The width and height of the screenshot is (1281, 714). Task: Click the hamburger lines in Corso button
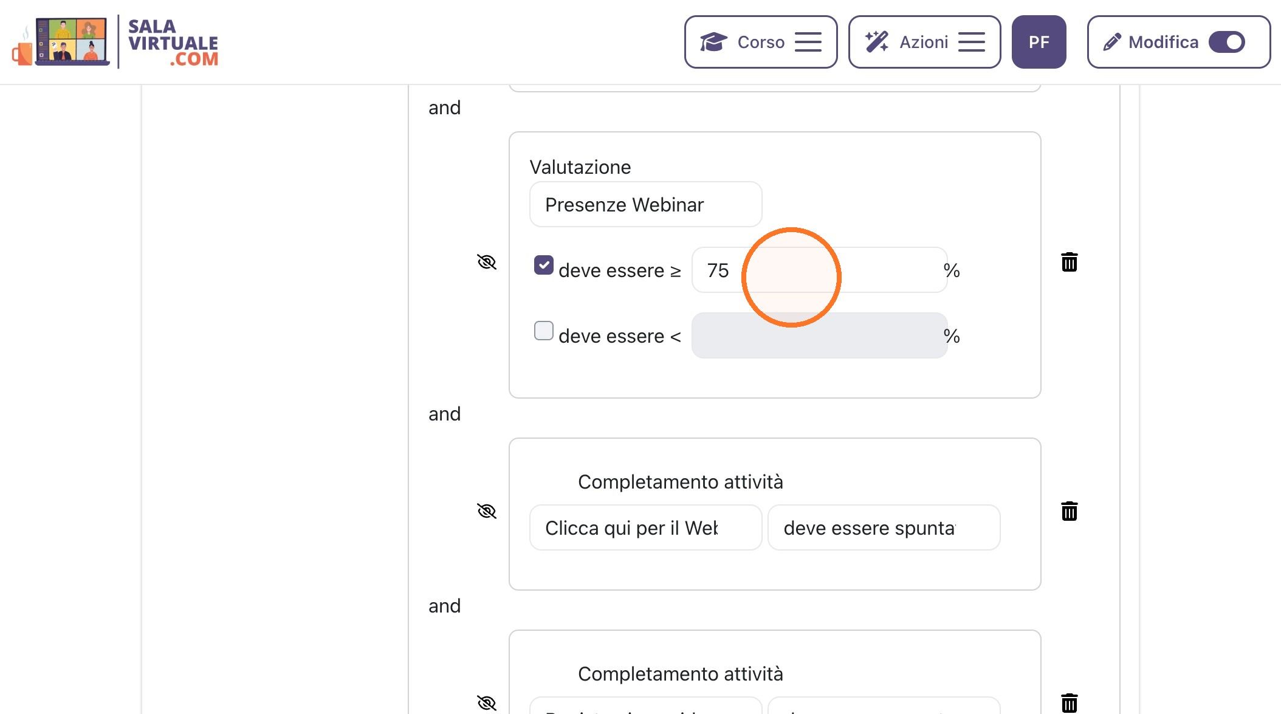(808, 42)
